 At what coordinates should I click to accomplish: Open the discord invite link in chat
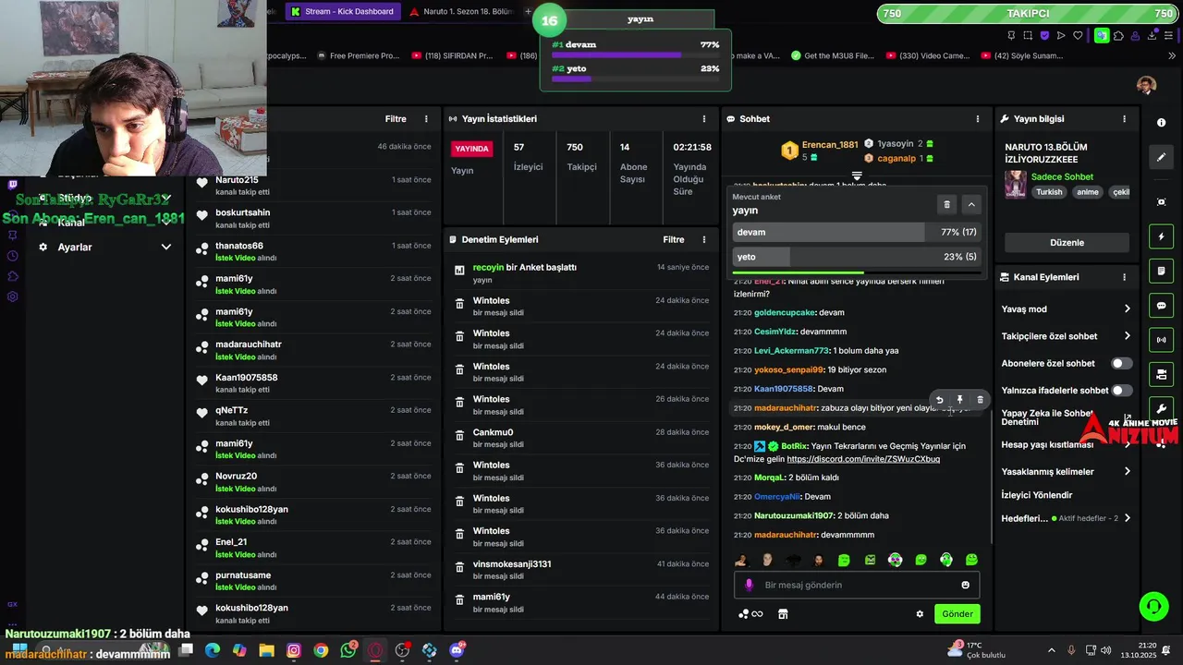tap(863, 459)
